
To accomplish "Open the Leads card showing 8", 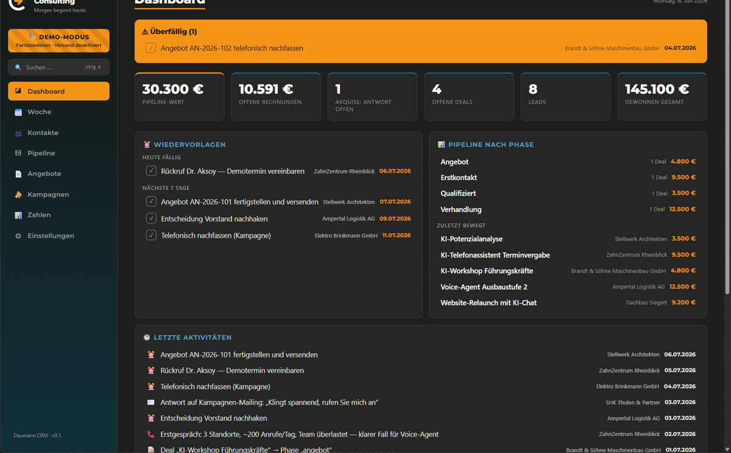I will point(565,96).
